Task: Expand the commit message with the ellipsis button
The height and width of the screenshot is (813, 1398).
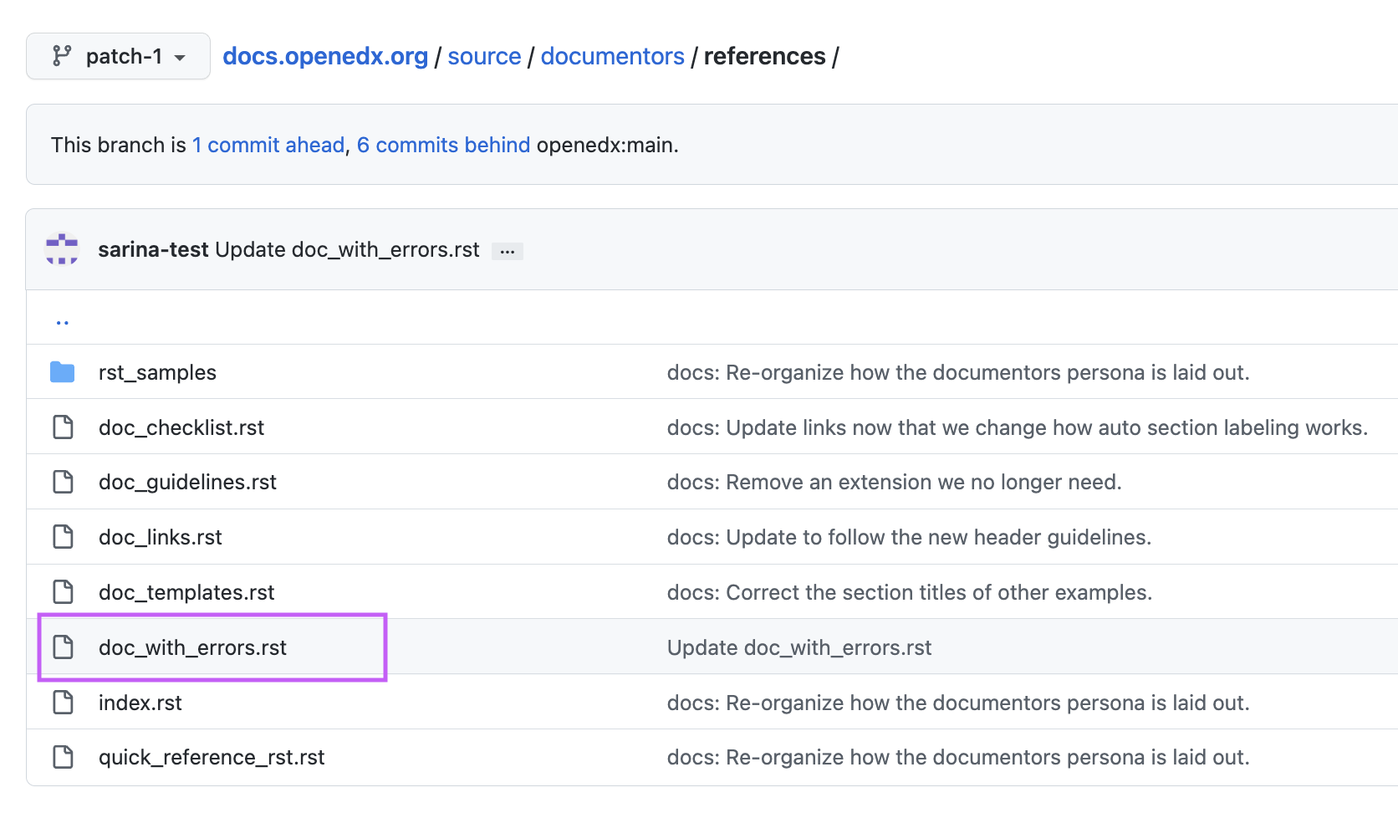Action: pos(508,250)
